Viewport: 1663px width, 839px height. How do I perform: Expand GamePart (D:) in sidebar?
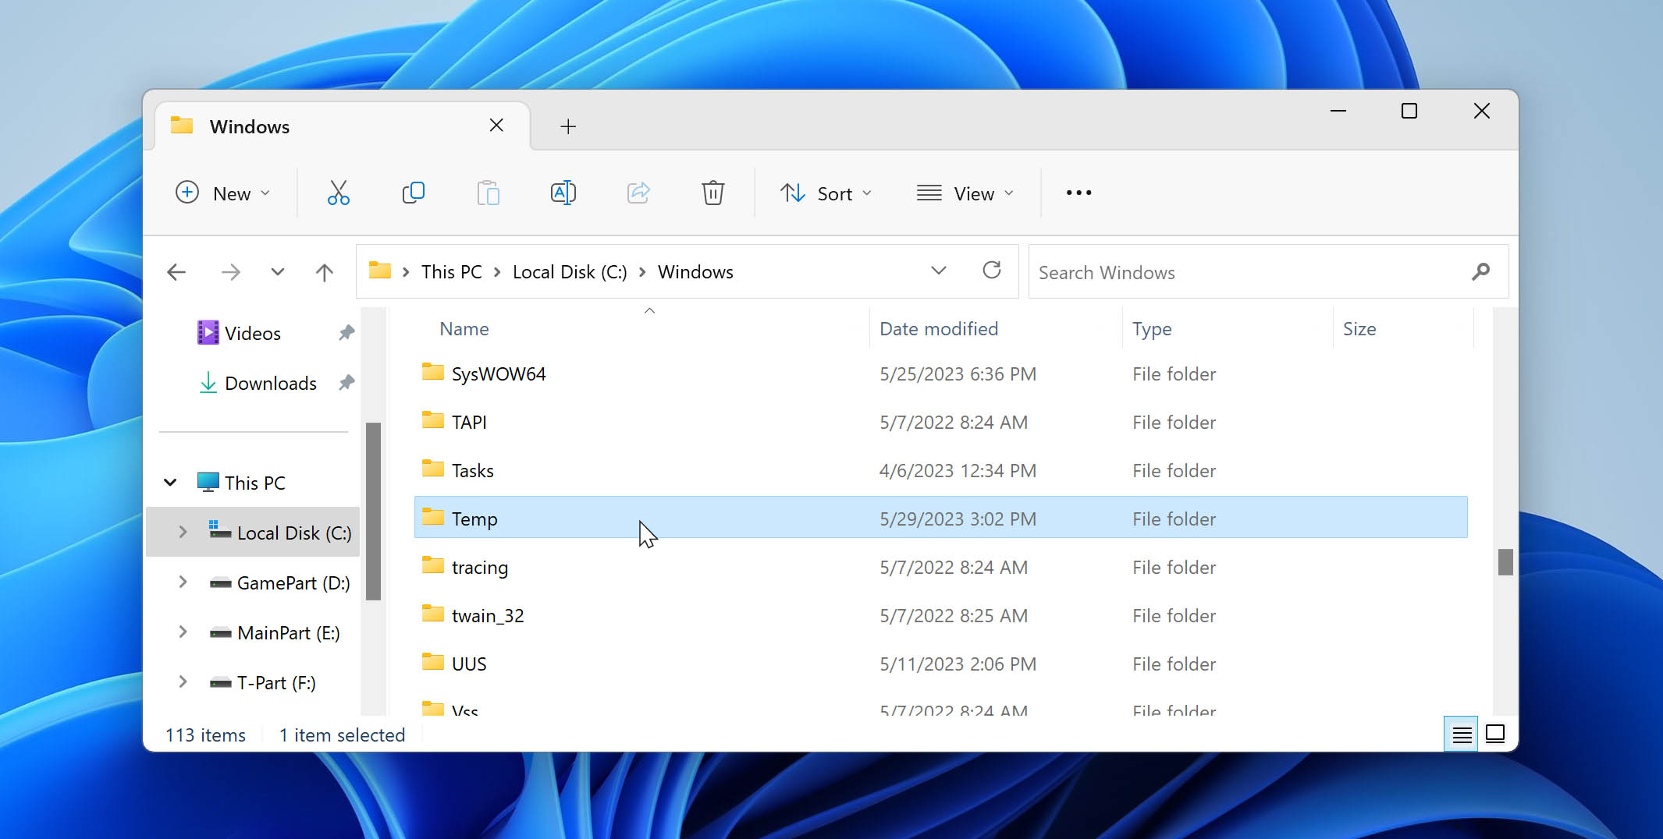coord(183,582)
